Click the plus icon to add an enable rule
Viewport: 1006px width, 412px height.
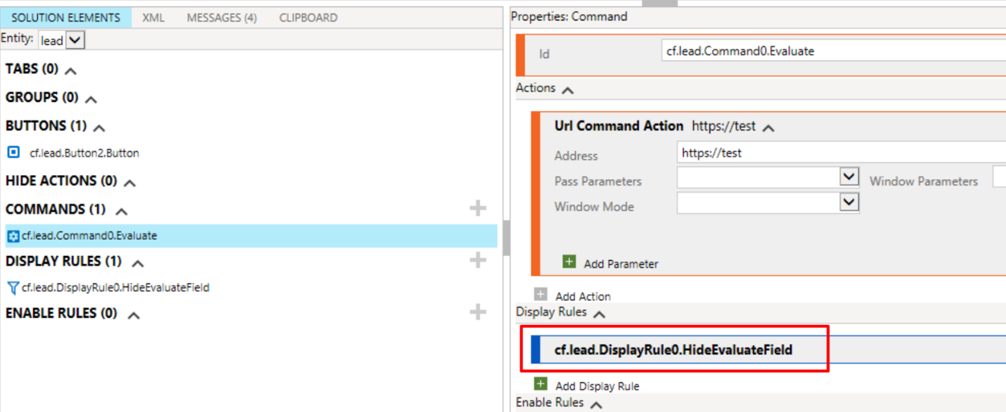[478, 312]
